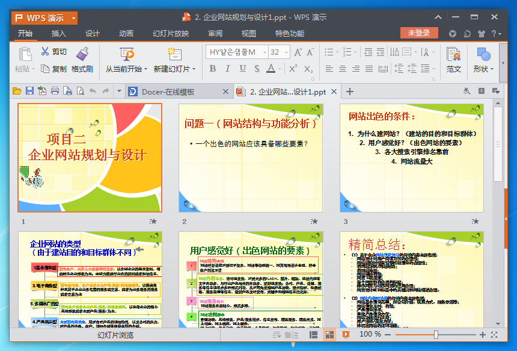The image size is (517, 351).
Task: Open the 设计 ribbon tab
Action: coord(93,34)
